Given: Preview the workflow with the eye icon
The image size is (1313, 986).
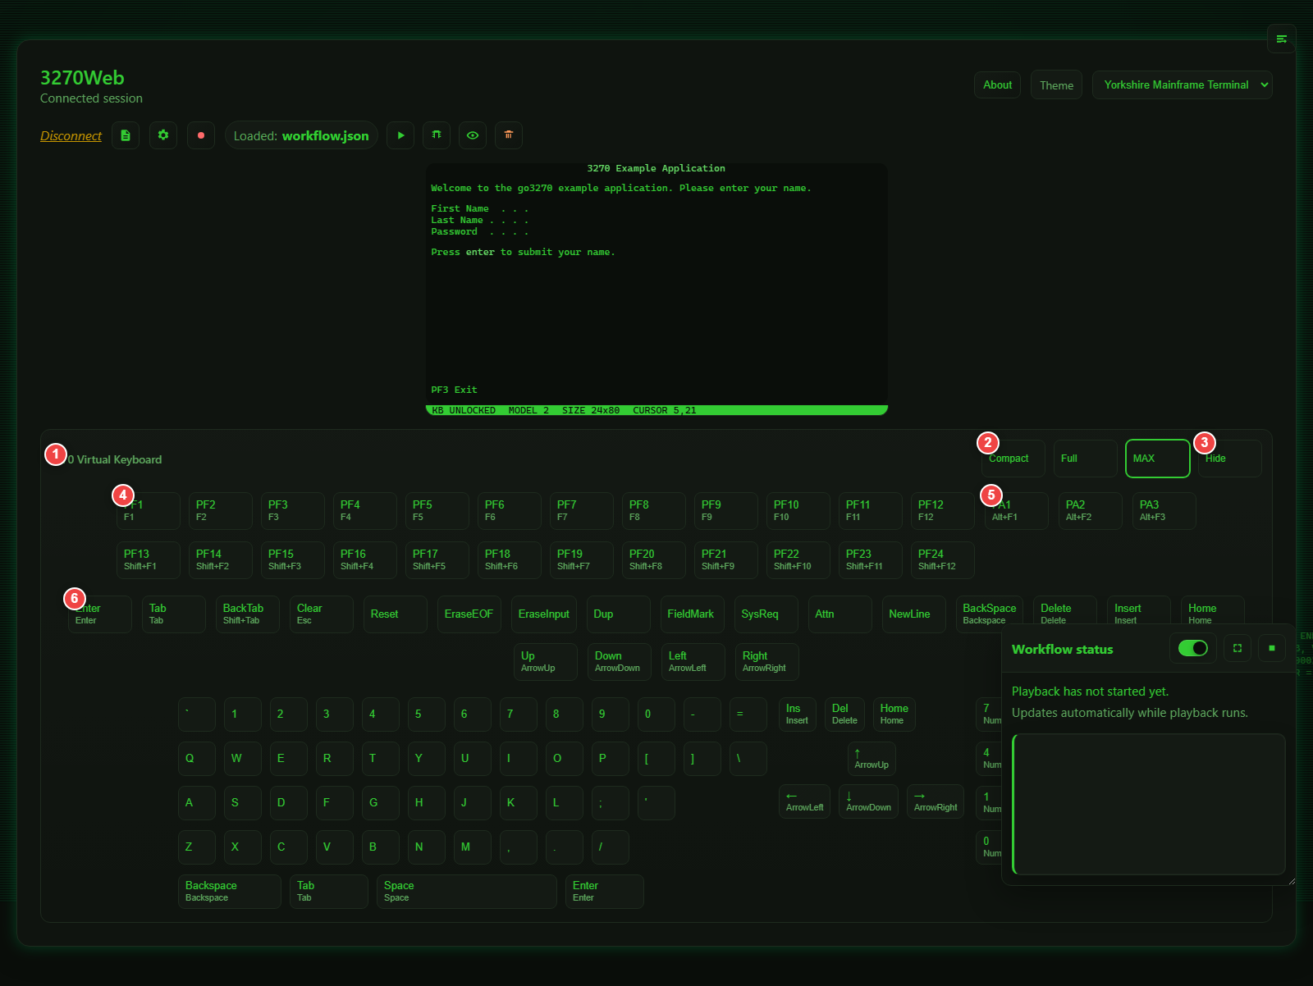Looking at the screenshot, I should tap(473, 135).
